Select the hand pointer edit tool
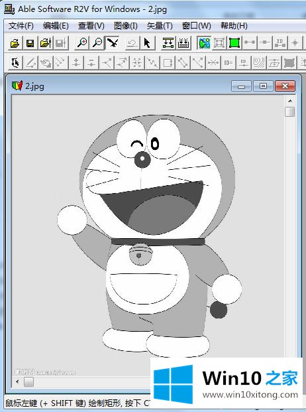306x412 pixels. click(x=15, y=63)
